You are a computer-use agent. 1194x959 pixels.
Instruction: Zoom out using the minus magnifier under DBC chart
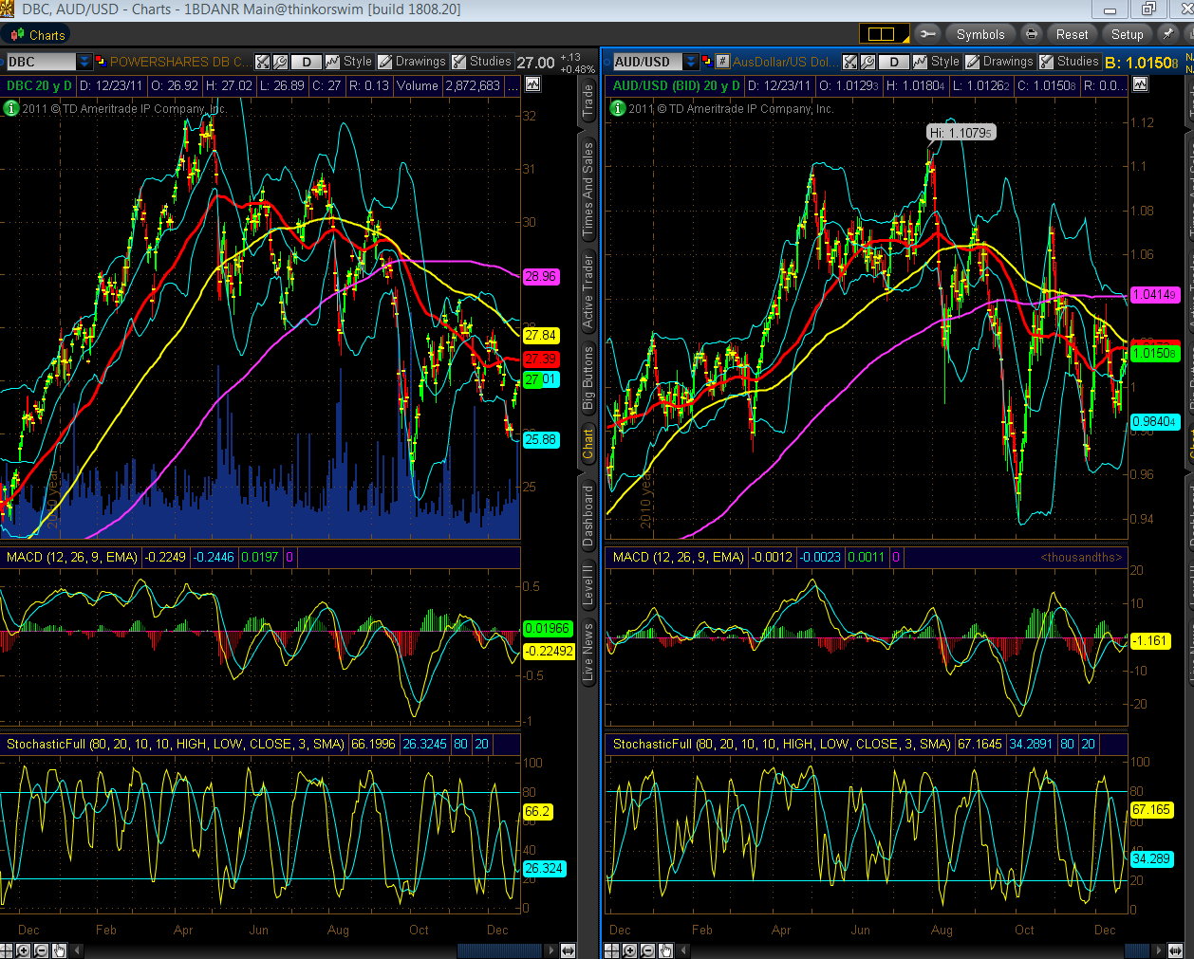[41, 951]
